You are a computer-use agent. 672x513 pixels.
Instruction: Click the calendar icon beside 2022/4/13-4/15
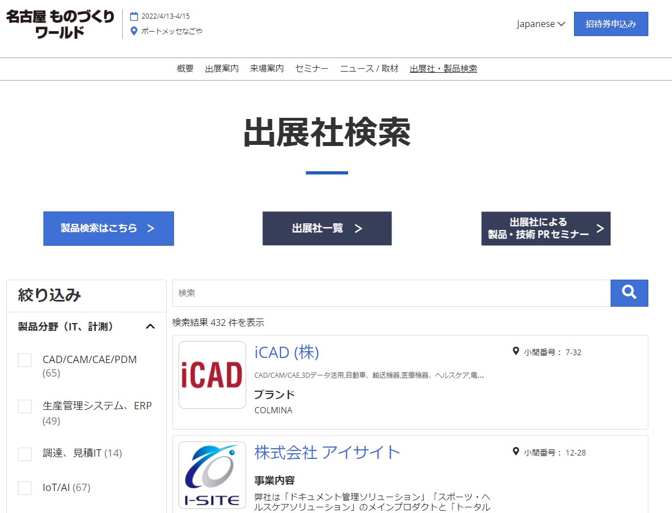pyautogui.click(x=134, y=16)
